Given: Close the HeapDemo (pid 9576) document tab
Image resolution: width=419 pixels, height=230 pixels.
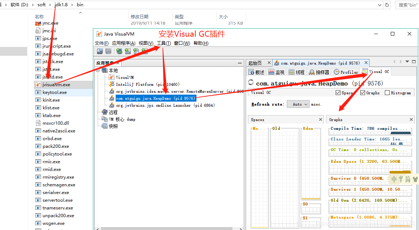Looking at the screenshot, I should point(366,63).
